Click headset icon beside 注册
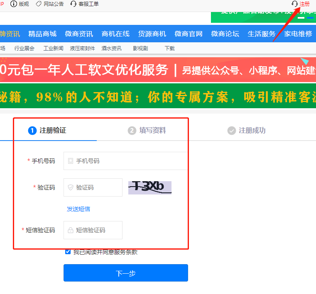This screenshot has width=316, height=294. click(x=295, y=4)
